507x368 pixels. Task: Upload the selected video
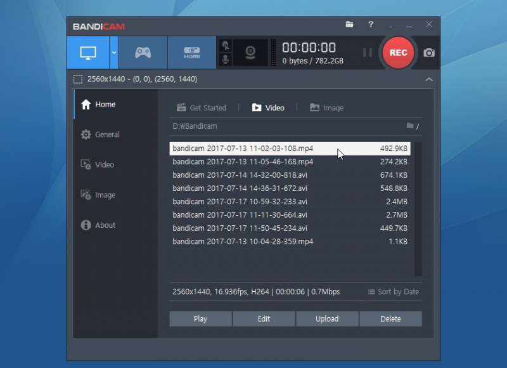click(327, 319)
